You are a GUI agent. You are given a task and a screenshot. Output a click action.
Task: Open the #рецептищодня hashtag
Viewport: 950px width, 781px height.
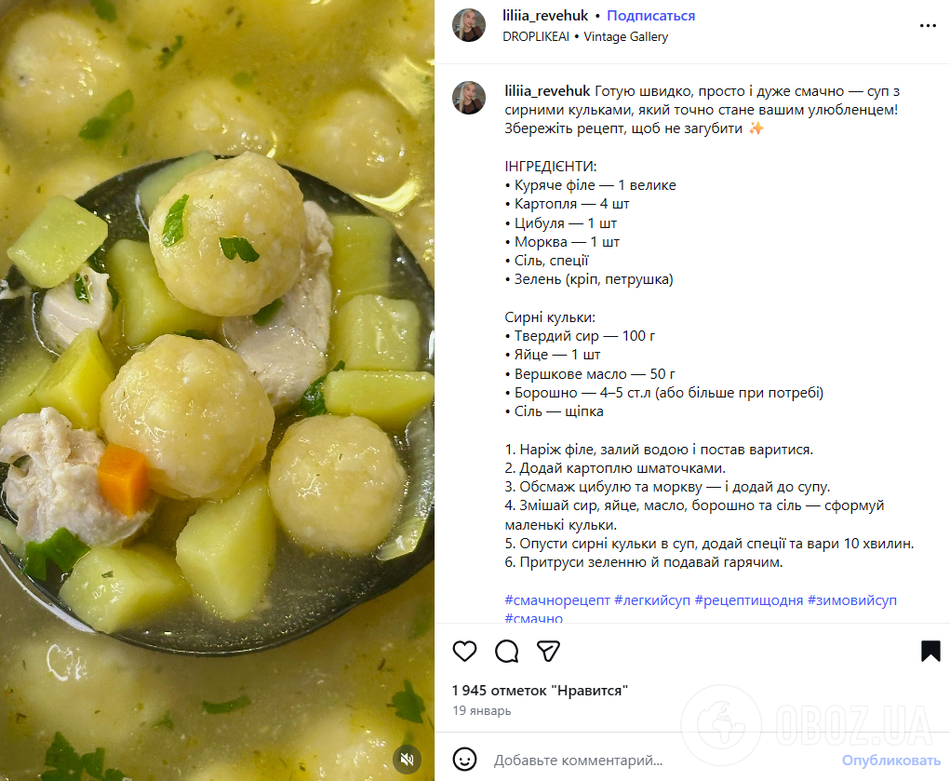(749, 600)
